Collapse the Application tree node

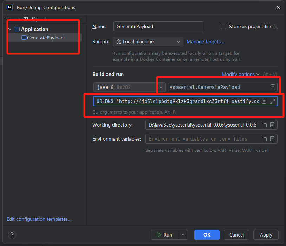click(10, 29)
